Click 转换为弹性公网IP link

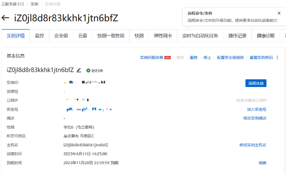click(x=251, y=100)
